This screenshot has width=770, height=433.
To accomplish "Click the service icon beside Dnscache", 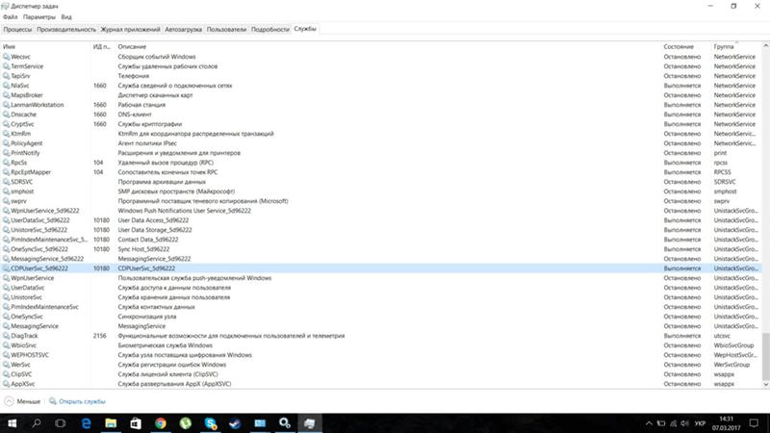I will pos(6,115).
